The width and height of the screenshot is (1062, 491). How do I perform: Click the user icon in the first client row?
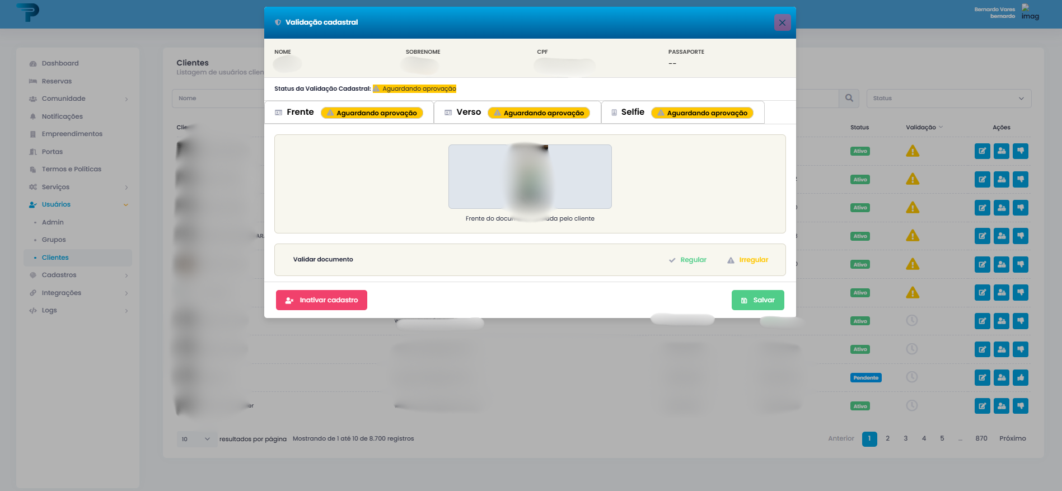point(1001,151)
